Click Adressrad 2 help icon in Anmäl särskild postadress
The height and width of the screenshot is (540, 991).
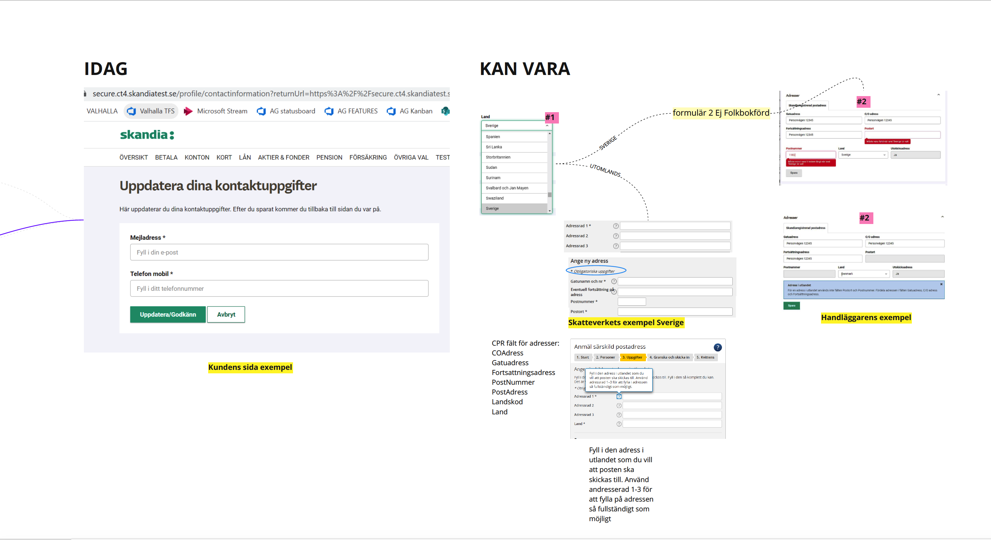[619, 405]
